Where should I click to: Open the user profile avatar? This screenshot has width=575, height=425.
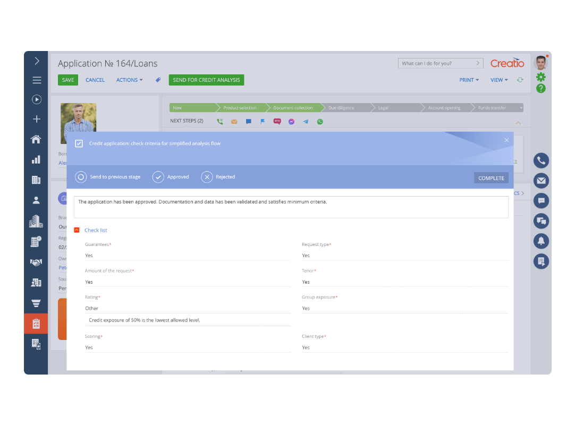(x=540, y=63)
